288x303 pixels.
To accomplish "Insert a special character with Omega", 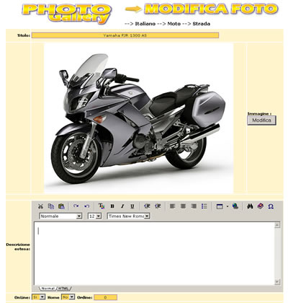I will point(271,206).
